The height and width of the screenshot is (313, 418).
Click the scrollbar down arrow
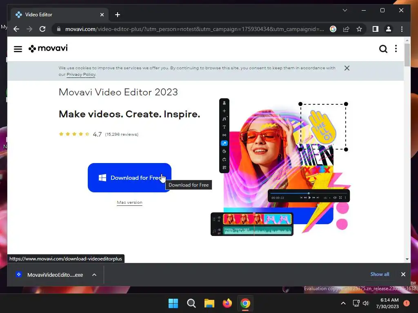point(407,259)
